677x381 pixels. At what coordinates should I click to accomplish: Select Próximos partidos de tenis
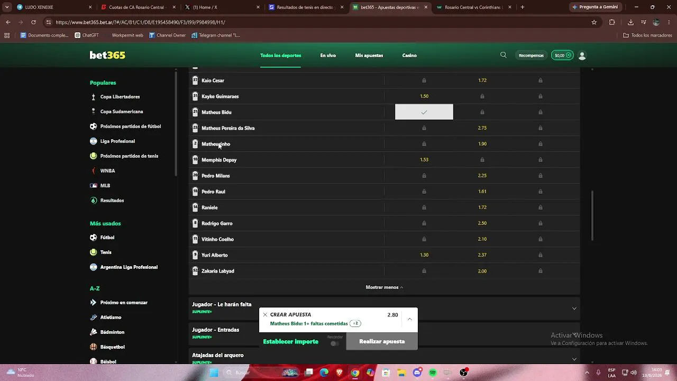coord(129,156)
